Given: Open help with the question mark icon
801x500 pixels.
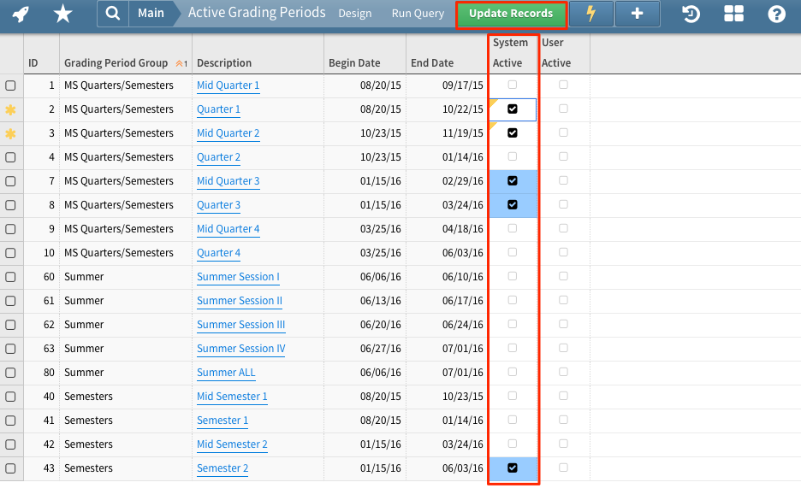Looking at the screenshot, I should point(776,14).
